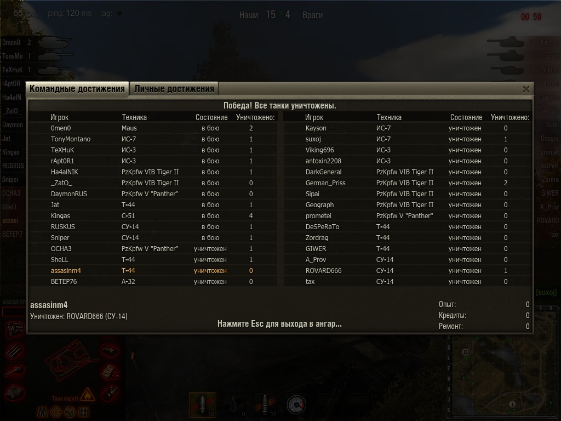Close the battle results window

[526, 89]
